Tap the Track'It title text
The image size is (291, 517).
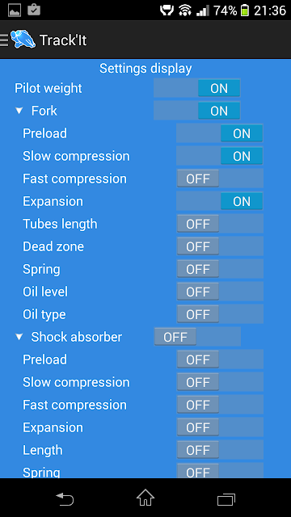click(x=63, y=40)
